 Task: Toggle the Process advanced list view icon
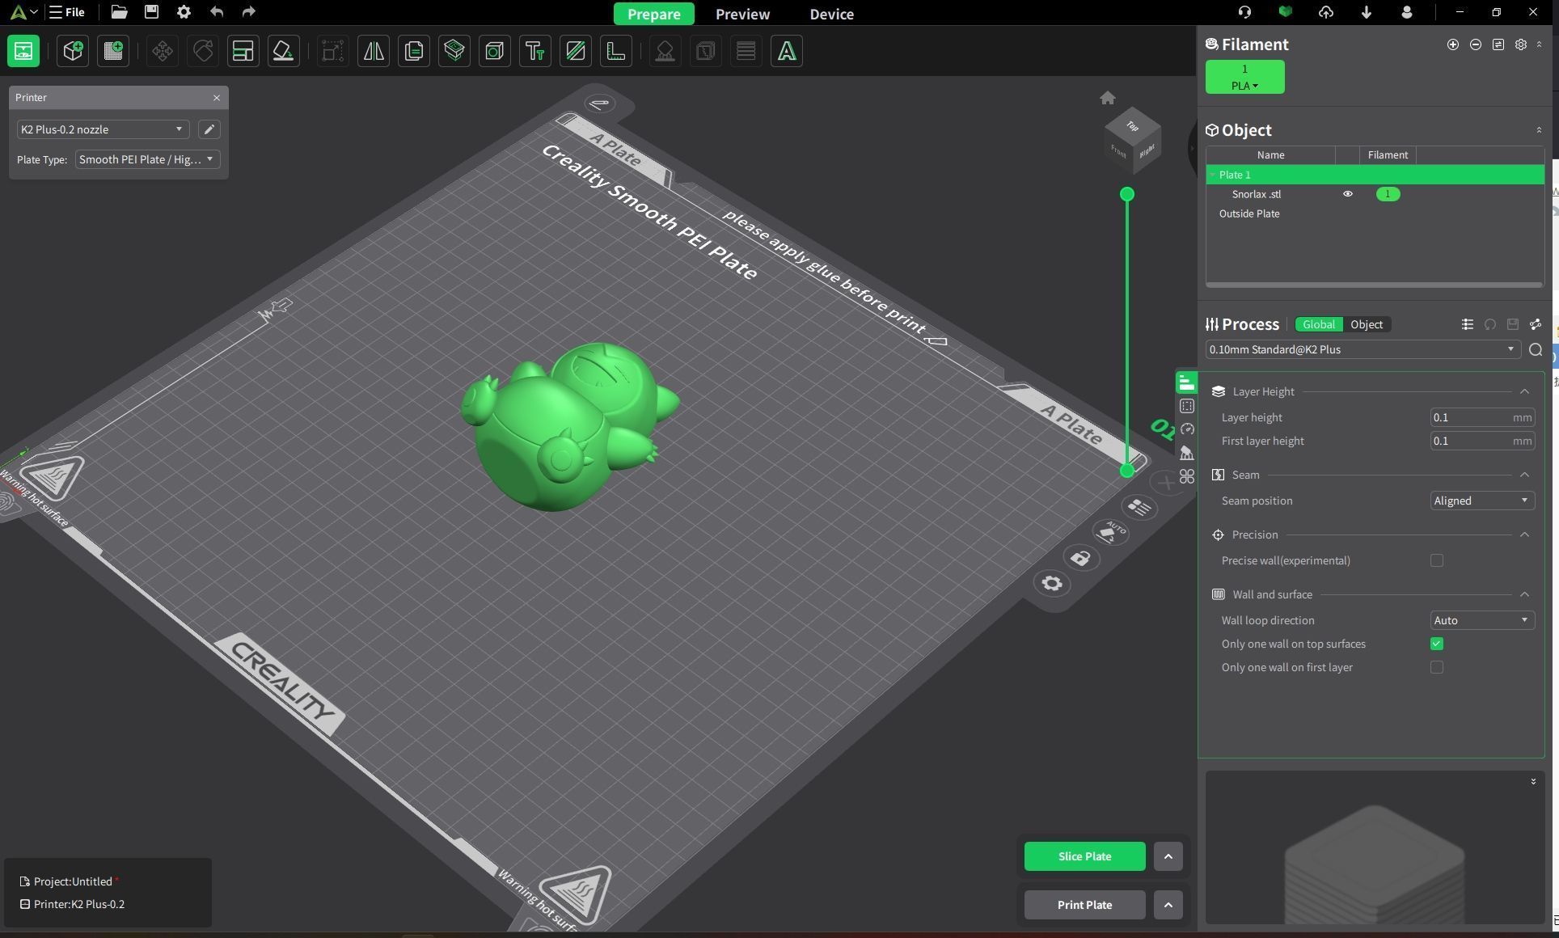point(1468,324)
